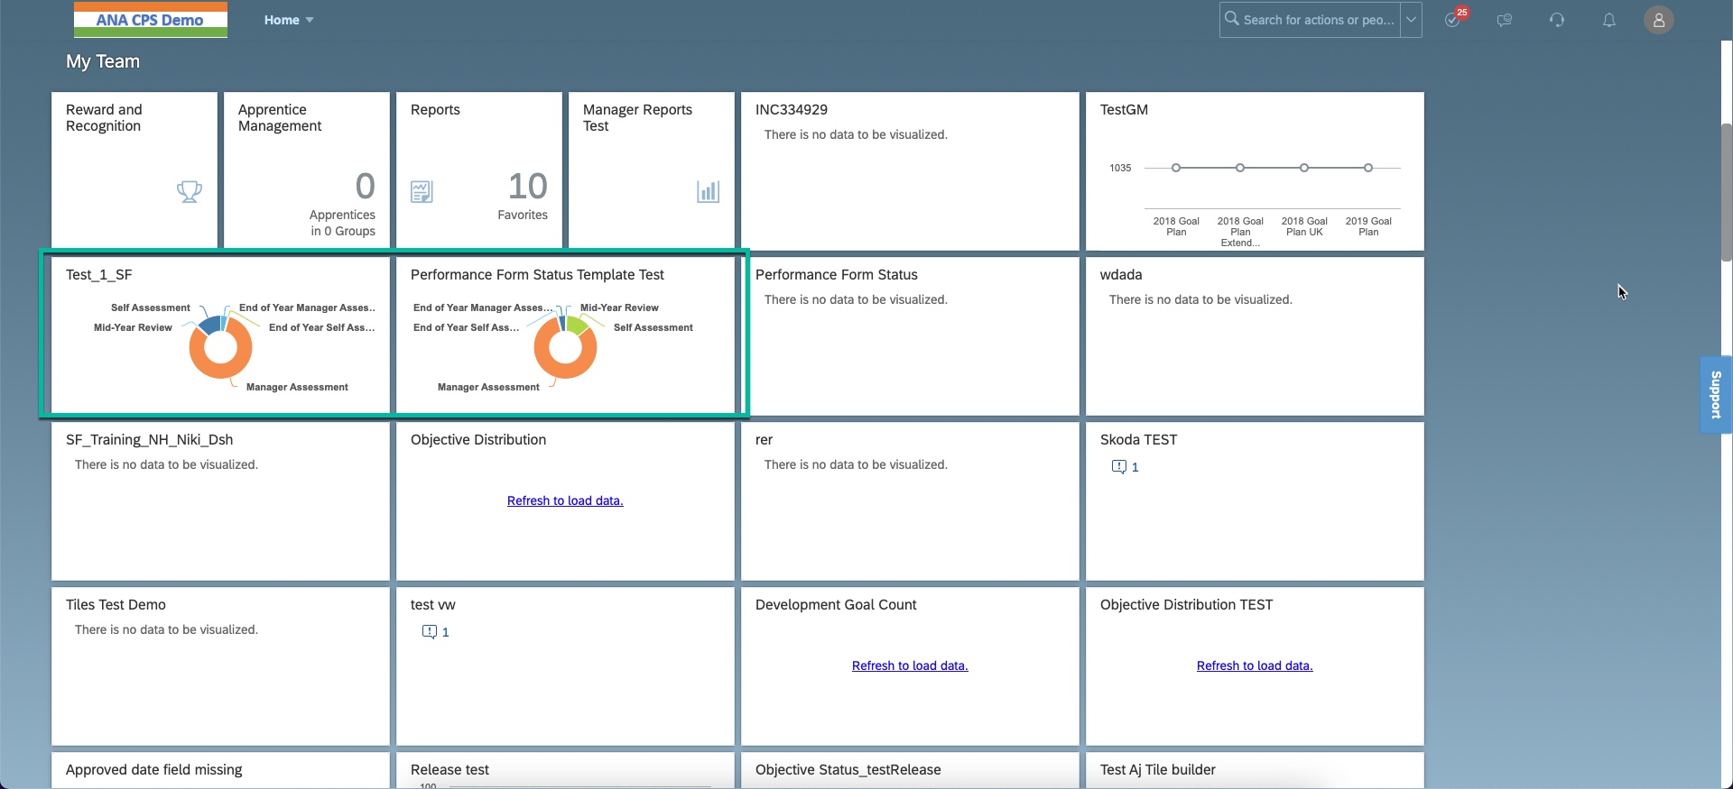Viewport: 1733px width, 789px height.
Task: Open the feedback chat bubble icon
Action: [1505, 20]
